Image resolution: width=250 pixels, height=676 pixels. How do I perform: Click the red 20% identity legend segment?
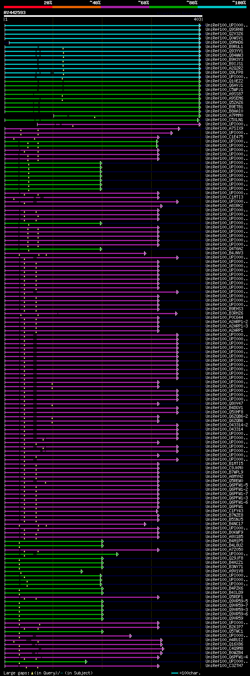28,7
